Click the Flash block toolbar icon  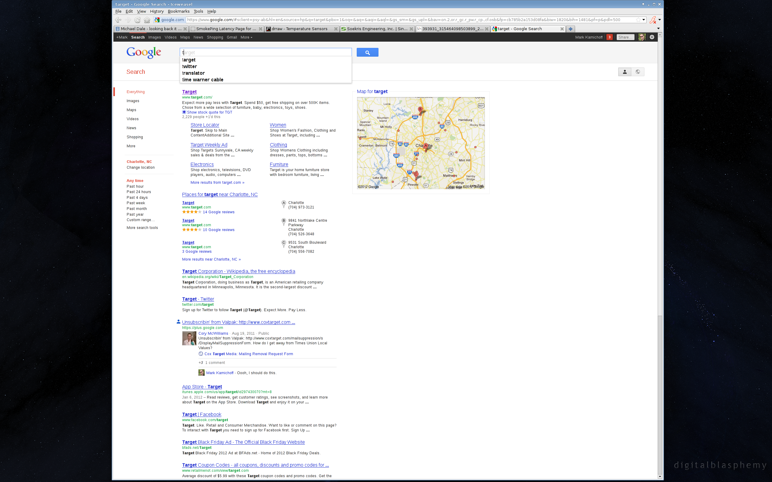click(x=652, y=20)
